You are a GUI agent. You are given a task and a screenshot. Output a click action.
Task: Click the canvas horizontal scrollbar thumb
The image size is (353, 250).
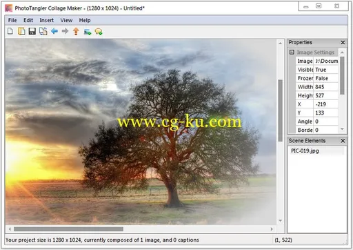click(x=68, y=229)
